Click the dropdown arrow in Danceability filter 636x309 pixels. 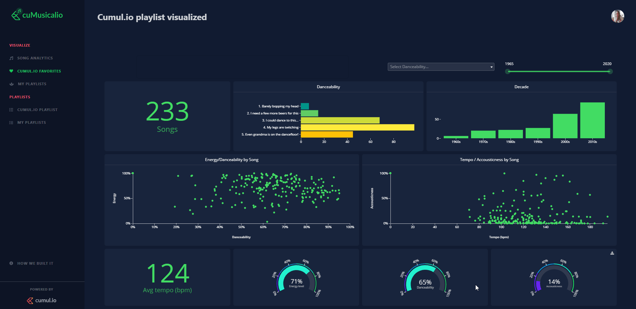pyautogui.click(x=491, y=67)
